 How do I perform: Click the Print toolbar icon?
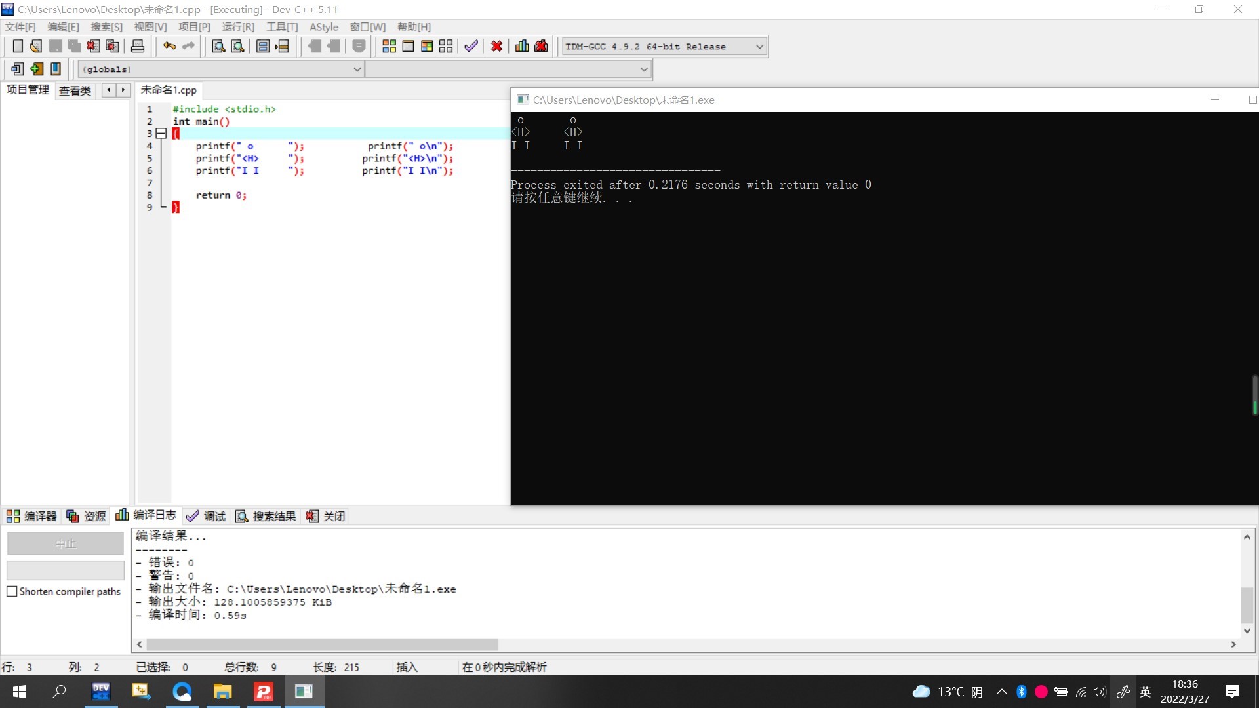coord(138,46)
